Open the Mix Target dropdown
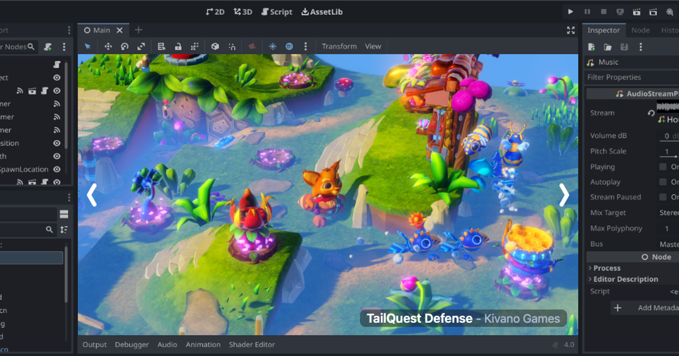Screen dimensions: 679x356 tap(669, 212)
